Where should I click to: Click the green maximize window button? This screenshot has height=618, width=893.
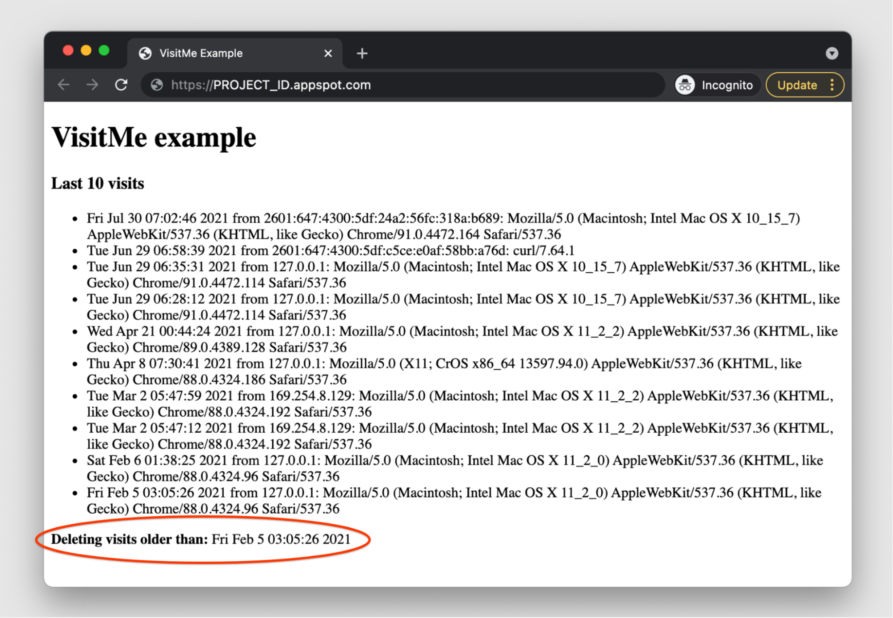(104, 50)
